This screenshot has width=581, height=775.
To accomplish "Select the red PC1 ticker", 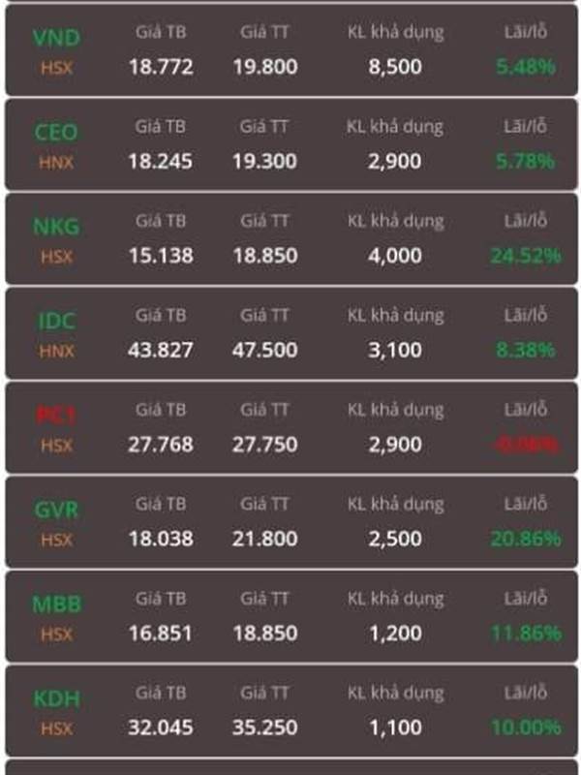I will (56, 416).
